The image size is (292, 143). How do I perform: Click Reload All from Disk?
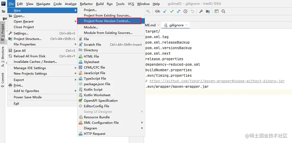coord(42,56)
